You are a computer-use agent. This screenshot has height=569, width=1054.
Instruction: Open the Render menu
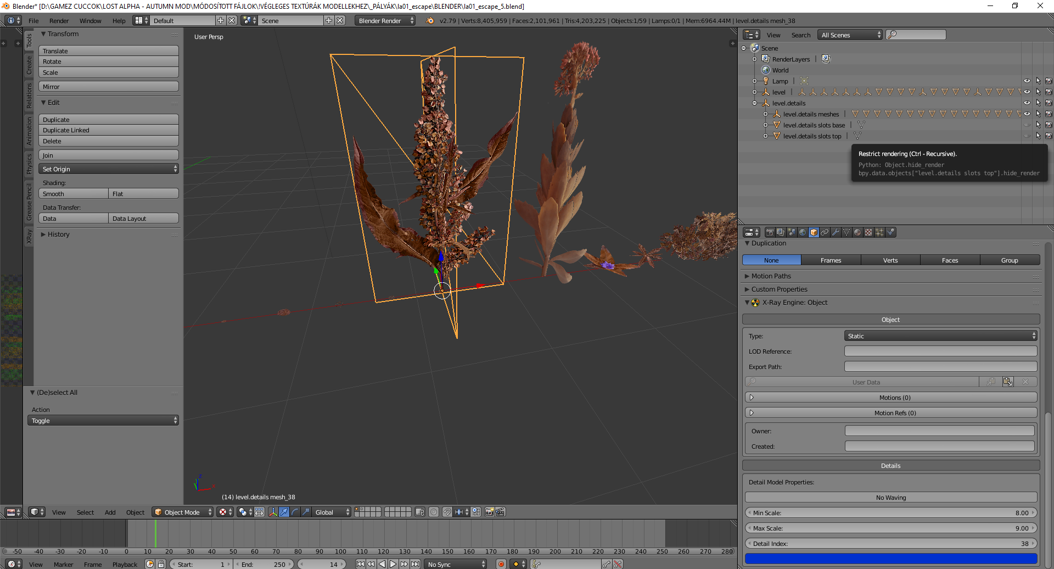(59, 21)
